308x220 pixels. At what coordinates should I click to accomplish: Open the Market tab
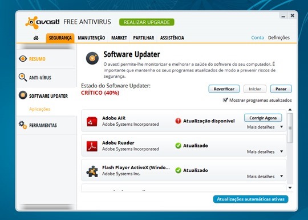(x=119, y=38)
